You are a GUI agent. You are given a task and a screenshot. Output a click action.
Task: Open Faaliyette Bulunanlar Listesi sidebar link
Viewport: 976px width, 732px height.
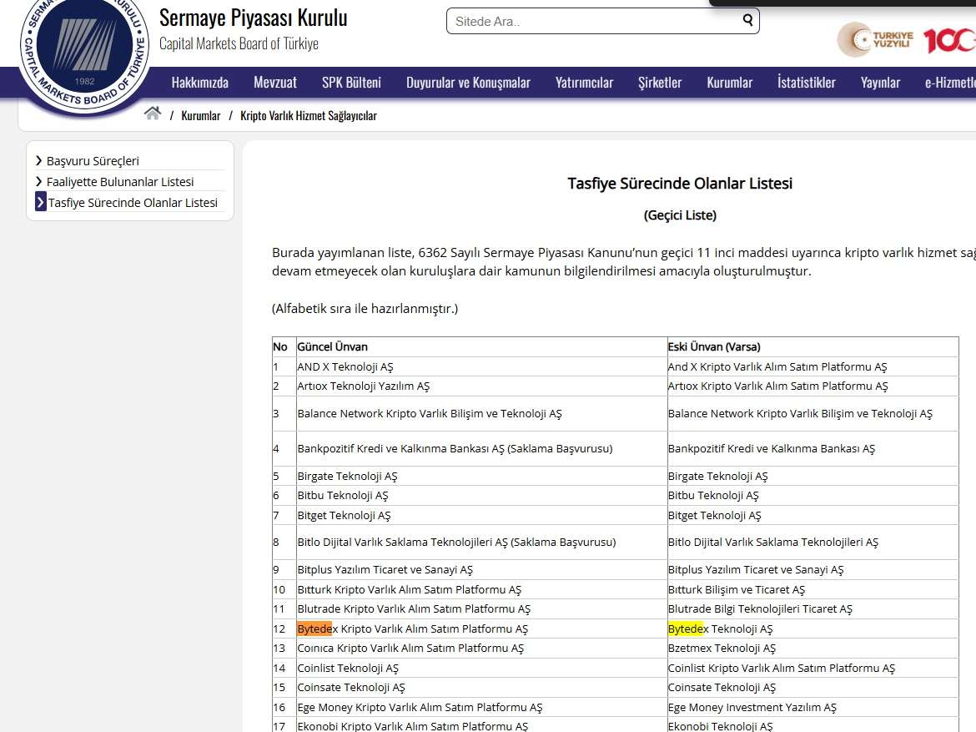coord(120,181)
